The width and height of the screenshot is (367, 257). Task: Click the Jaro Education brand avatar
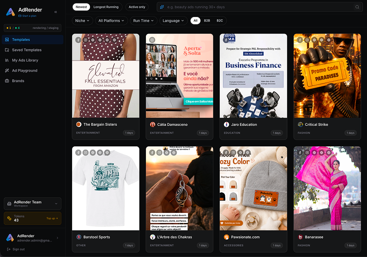coord(226,124)
